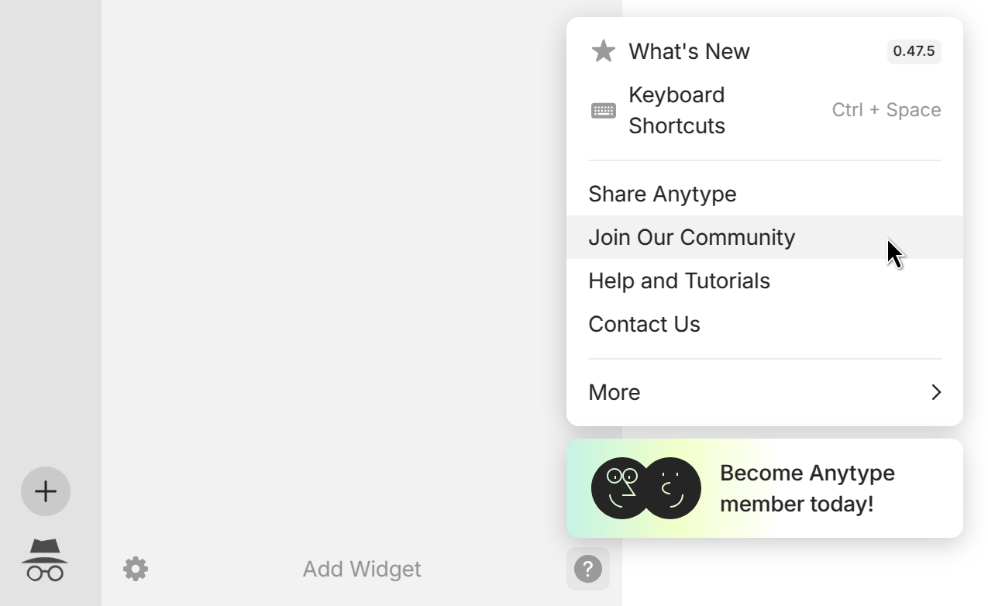988x606 pixels.
Task: Open the incognito hat-and-glasses profile icon
Action: [45, 560]
